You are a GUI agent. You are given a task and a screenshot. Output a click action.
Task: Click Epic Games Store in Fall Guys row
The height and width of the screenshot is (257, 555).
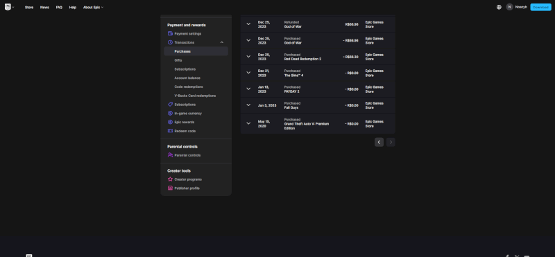tap(375, 105)
